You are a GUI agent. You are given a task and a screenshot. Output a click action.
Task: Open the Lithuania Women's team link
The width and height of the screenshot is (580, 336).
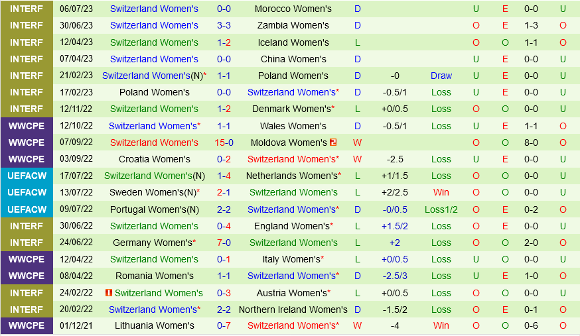tap(154, 325)
